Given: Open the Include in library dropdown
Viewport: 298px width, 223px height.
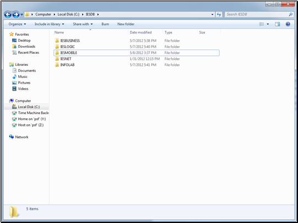Looking at the screenshot, I should click(x=50, y=24).
